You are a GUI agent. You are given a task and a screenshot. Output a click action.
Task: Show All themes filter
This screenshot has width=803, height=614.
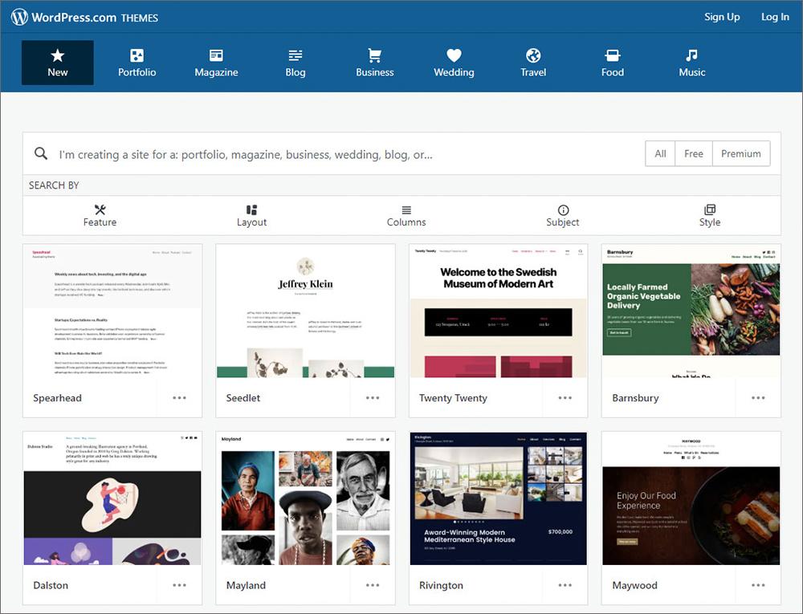click(660, 153)
